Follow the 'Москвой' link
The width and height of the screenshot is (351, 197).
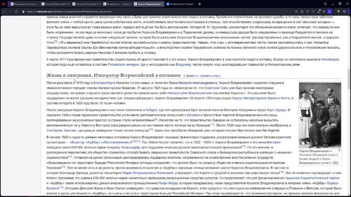[x=193, y=115]
